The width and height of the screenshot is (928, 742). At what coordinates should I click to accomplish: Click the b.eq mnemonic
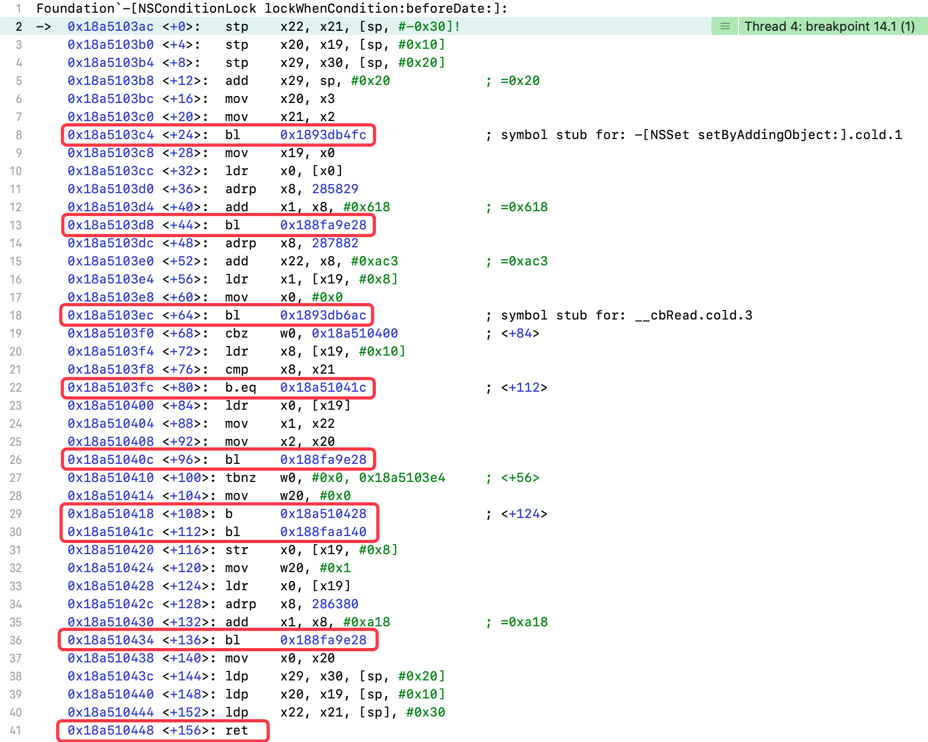pyautogui.click(x=240, y=387)
